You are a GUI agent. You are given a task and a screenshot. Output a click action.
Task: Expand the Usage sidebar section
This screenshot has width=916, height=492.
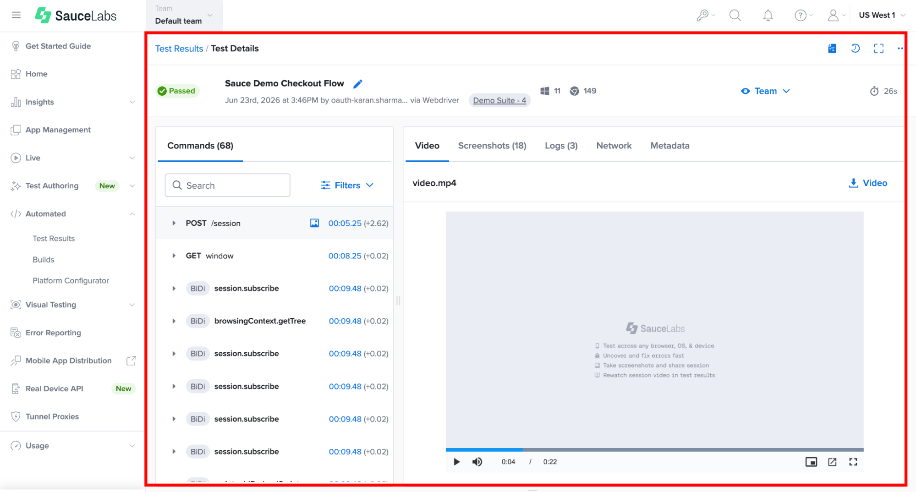[132, 445]
